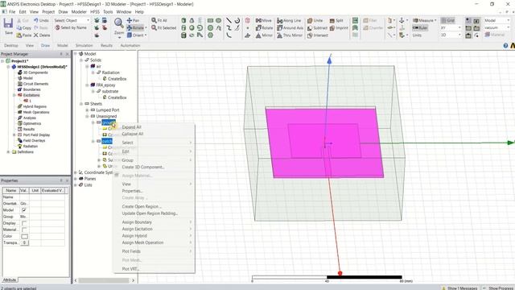
Task: Select Excitations in Project Manager
Action: pyautogui.click(x=31, y=95)
